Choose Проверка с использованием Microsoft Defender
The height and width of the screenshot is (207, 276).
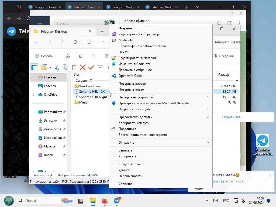click(161, 103)
